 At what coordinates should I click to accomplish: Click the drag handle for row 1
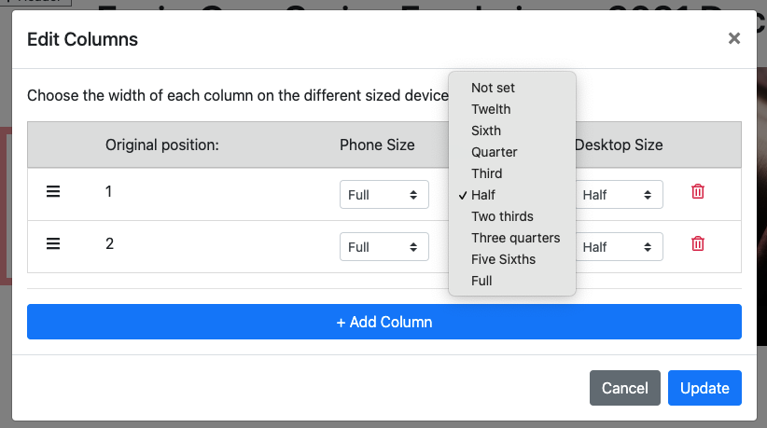53,191
